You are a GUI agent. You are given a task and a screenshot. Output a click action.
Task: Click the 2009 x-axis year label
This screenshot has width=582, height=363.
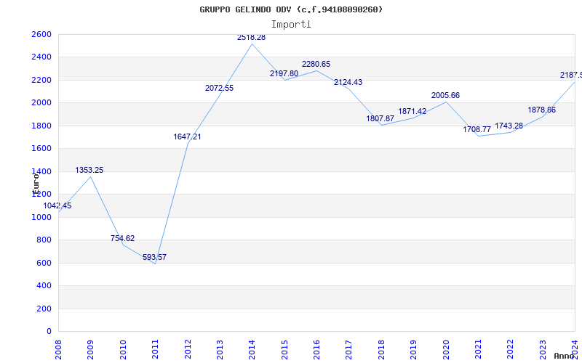click(x=90, y=349)
